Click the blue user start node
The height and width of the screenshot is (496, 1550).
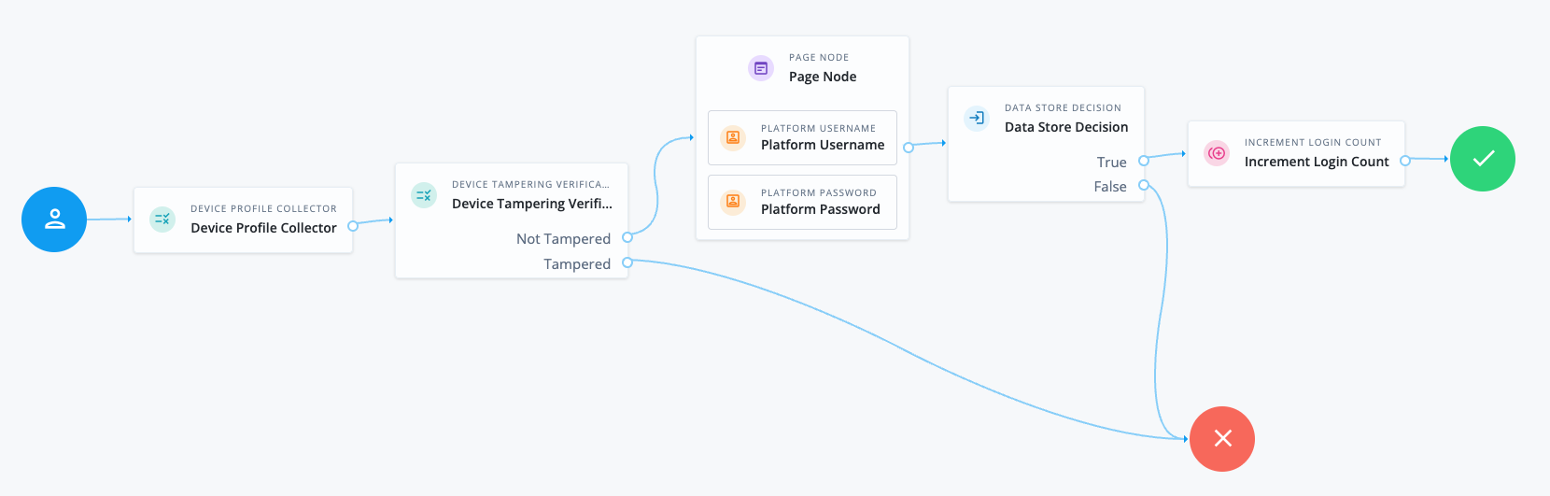[x=54, y=220]
